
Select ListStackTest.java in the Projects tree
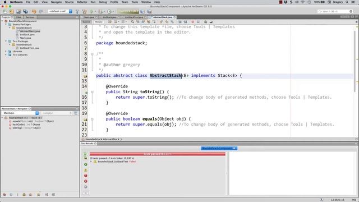pos(30,48)
